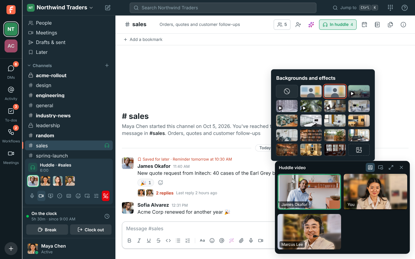Open Maya Chen status menu
Viewport: 415px width, 259px height.
tap(69, 249)
